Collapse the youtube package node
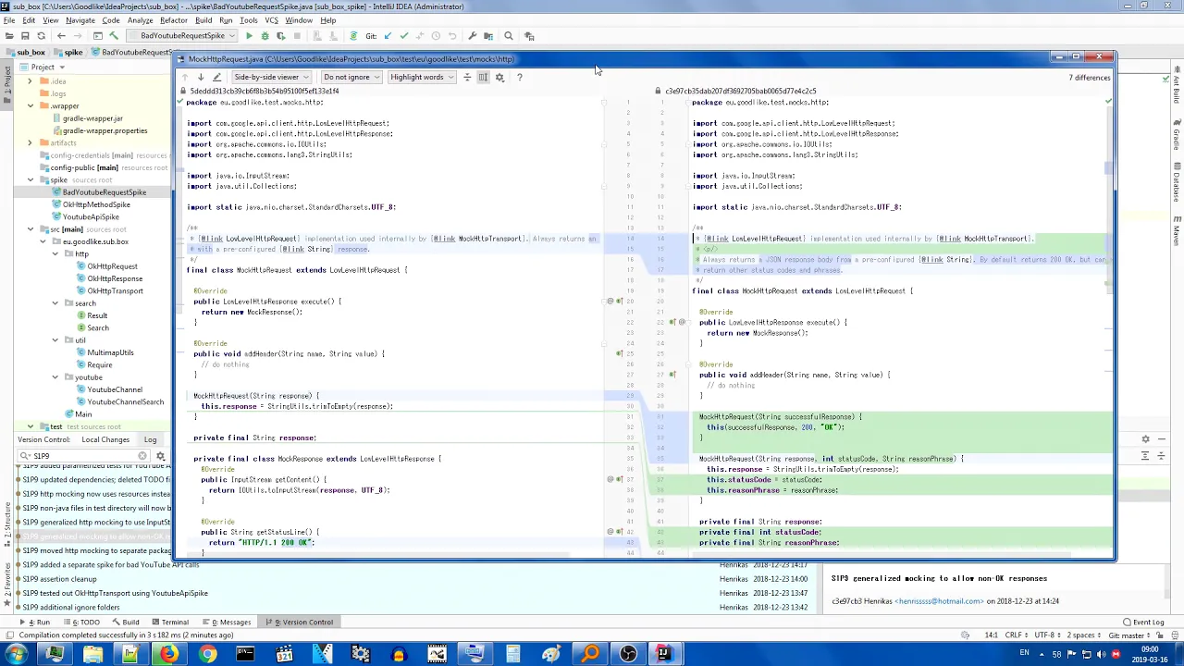The width and height of the screenshot is (1184, 666). tap(55, 377)
